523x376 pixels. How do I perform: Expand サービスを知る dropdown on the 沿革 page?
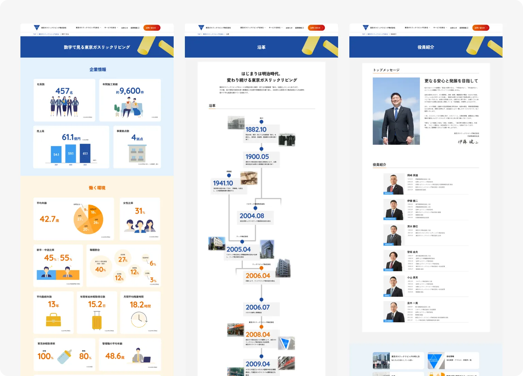coord(275,28)
